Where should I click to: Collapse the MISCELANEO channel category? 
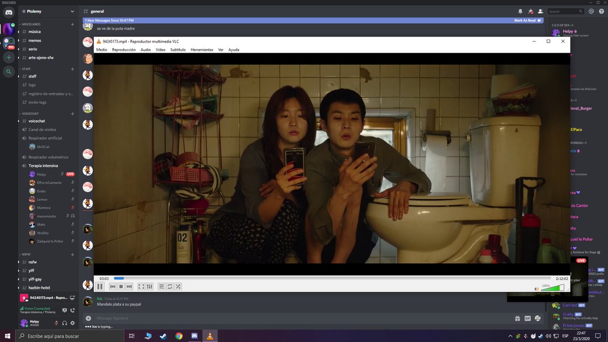coord(30,24)
